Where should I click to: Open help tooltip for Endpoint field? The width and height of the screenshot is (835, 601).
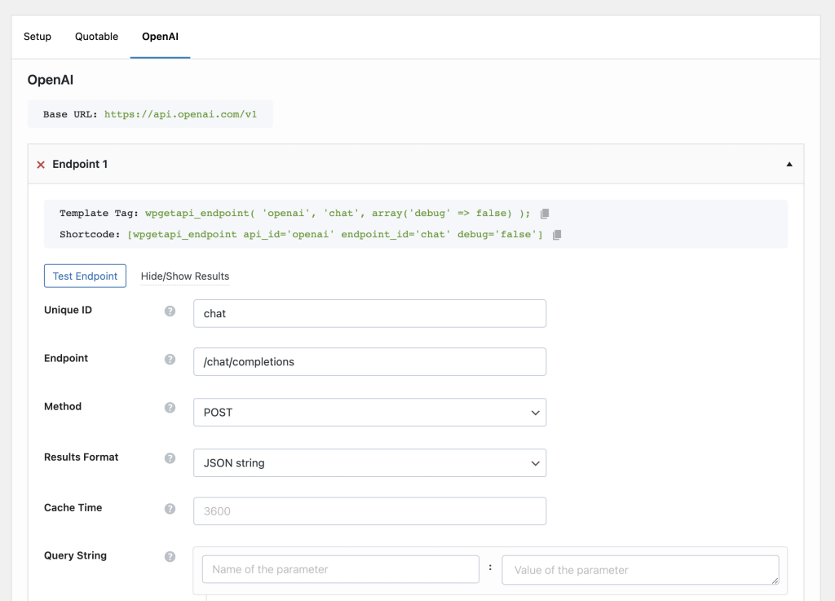coord(170,358)
